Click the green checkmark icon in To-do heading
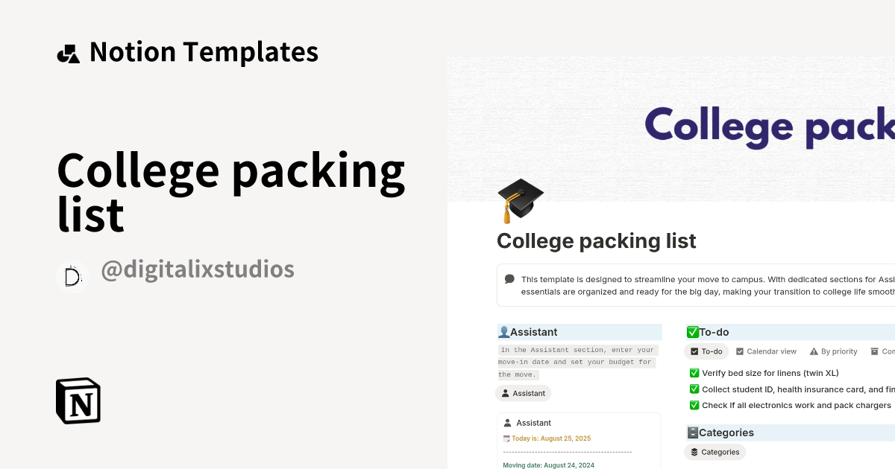The width and height of the screenshot is (895, 469). pos(693,331)
